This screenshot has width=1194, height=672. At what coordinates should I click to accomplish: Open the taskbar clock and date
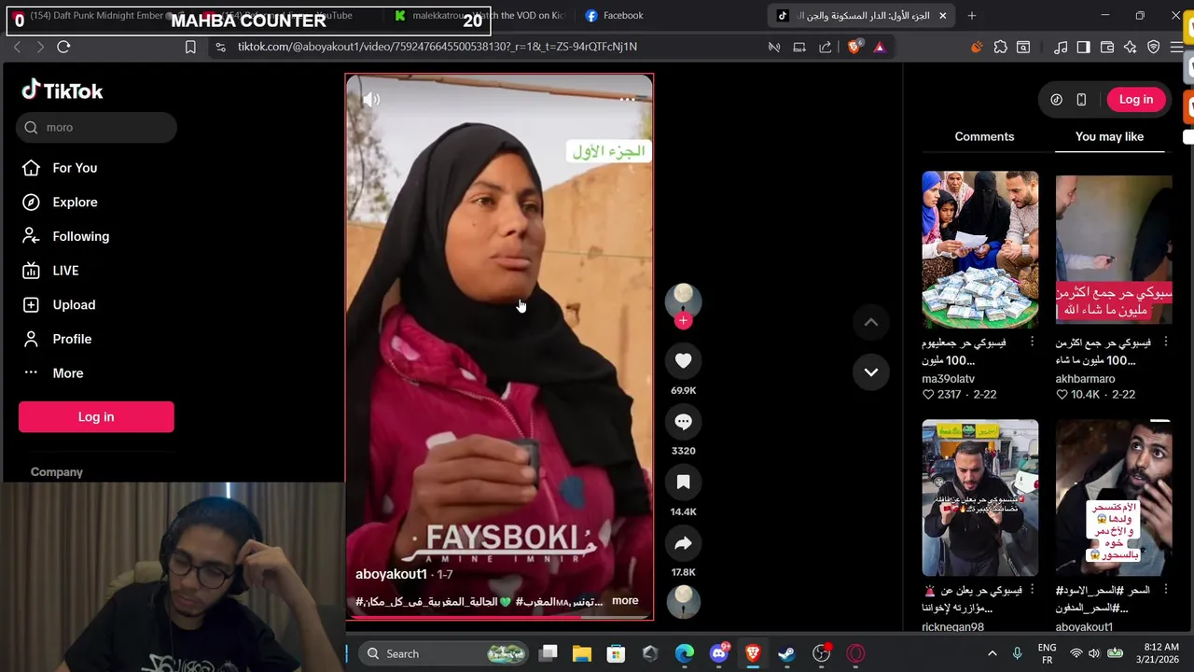(1159, 654)
